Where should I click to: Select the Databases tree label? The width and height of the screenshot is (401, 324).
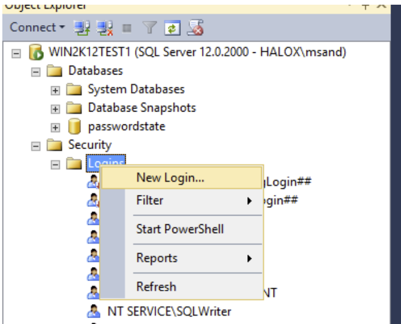point(96,70)
